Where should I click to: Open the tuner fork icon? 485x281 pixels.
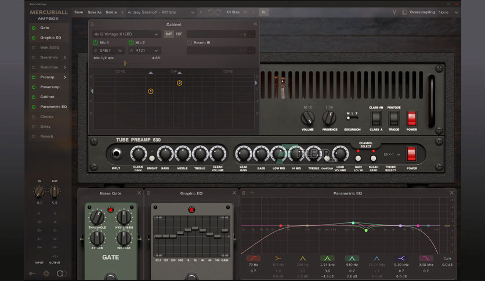394,12
